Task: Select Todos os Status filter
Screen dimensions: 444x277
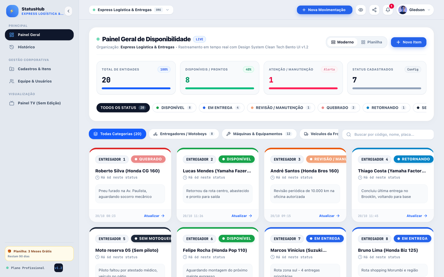Action: point(123,108)
